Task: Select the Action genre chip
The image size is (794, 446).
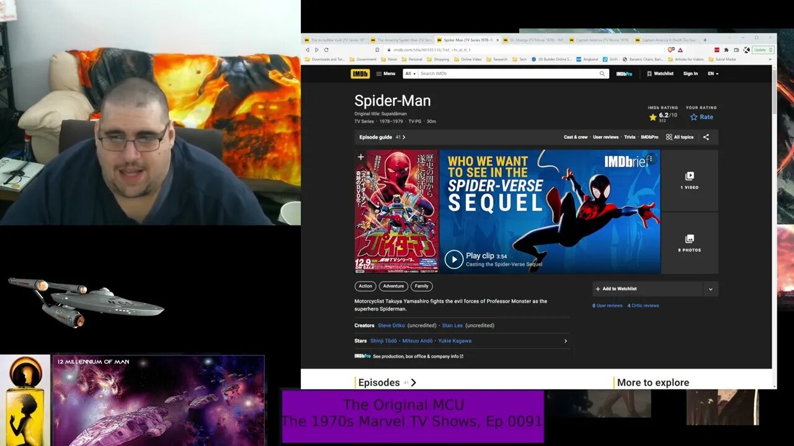Action: tap(365, 286)
